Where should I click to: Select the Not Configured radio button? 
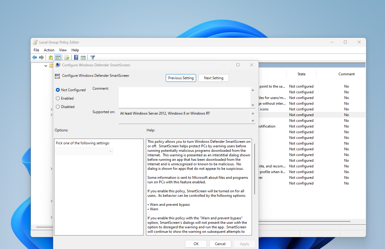[x=58, y=90]
